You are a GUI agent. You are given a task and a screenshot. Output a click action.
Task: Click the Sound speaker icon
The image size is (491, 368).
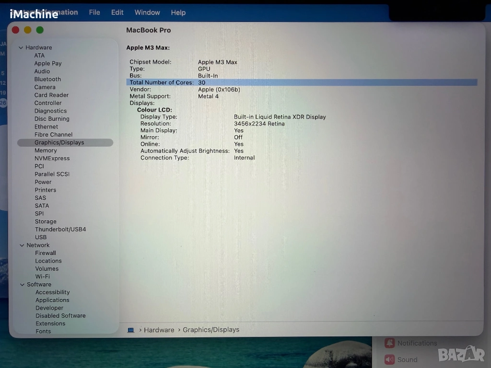[x=389, y=359]
